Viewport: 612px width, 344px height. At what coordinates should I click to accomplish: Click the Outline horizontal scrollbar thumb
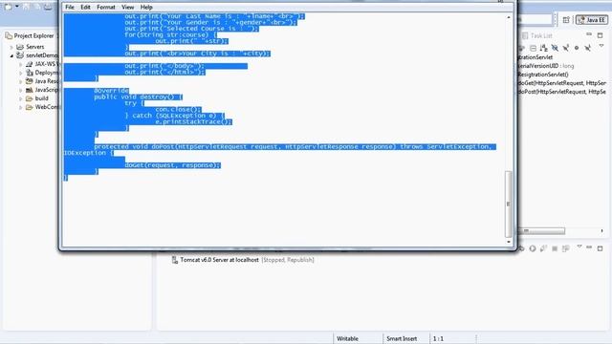point(542,231)
